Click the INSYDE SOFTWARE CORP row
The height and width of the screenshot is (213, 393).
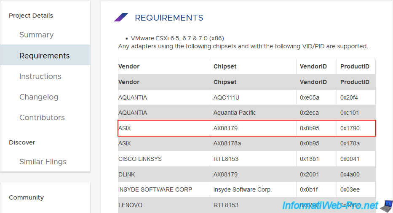247,190
